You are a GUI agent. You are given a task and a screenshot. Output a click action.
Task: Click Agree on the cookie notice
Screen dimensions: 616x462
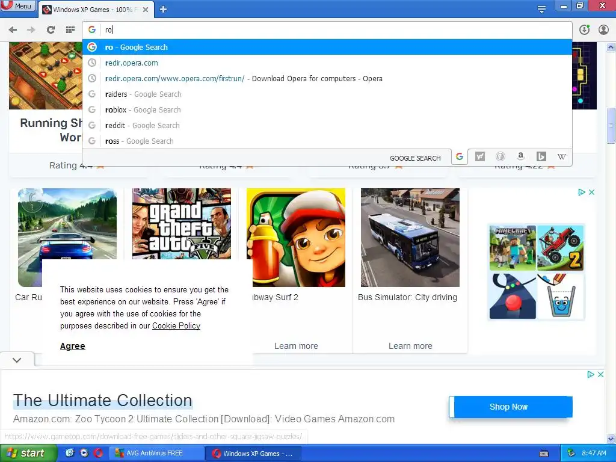click(73, 346)
